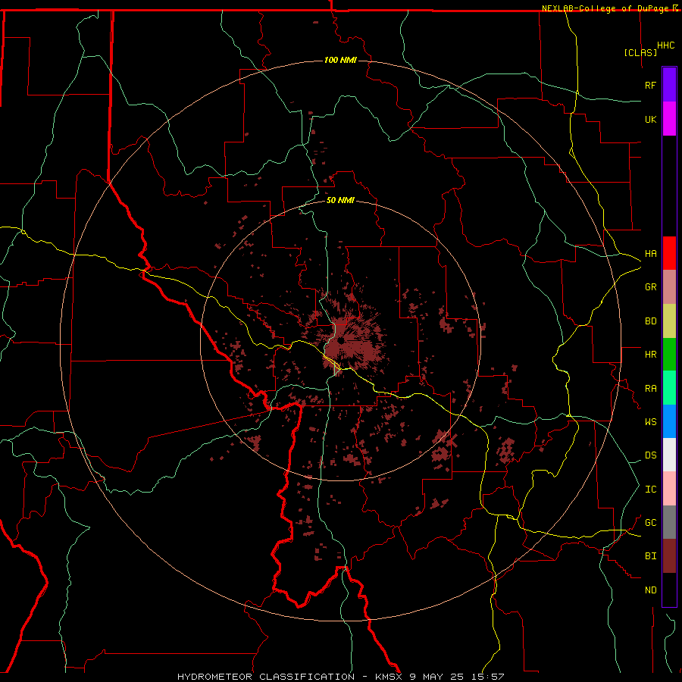Click the Hydrometeor Classification KMSX title text
The image size is (682, 682).
(x=340, y=677)
